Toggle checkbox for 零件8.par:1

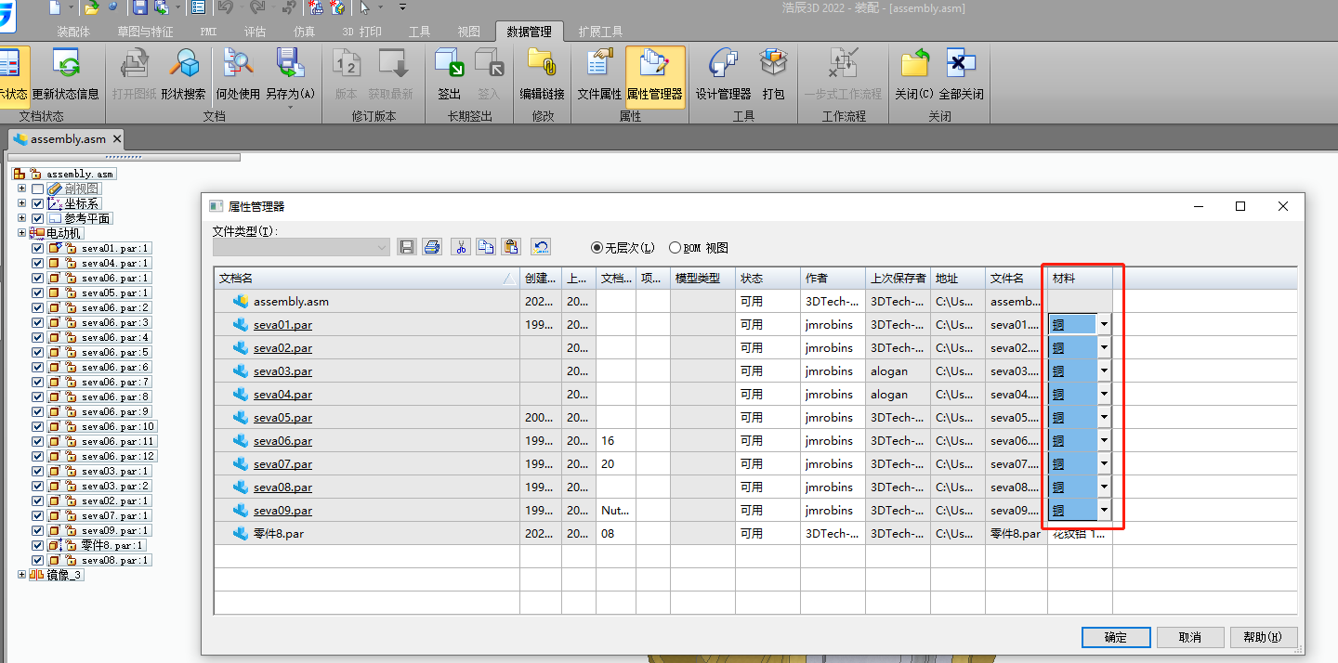37,545
